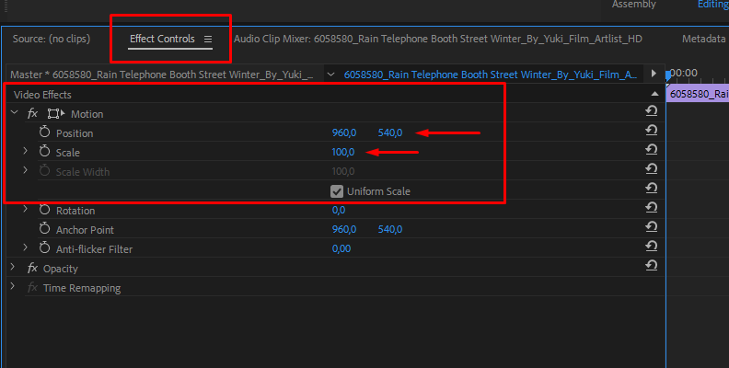Collapse the Motion effect group
This screenshot has width=729, height=368.
[15, 113]
